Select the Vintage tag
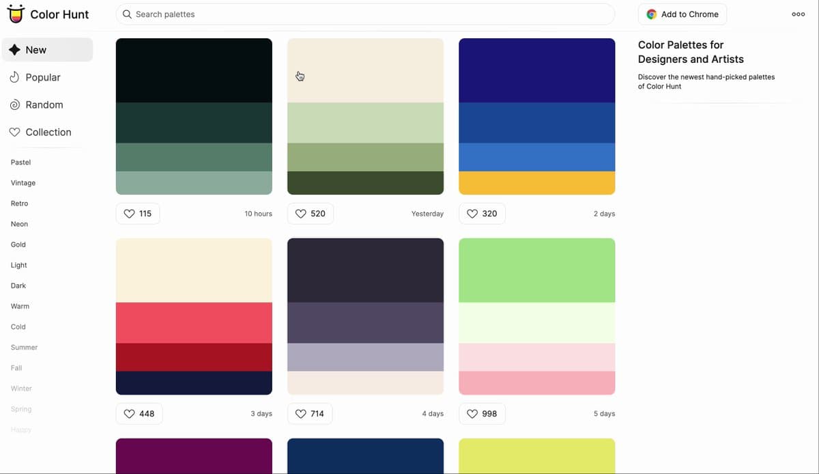Viewport: 819px width, 474px height. coord(23,183)
